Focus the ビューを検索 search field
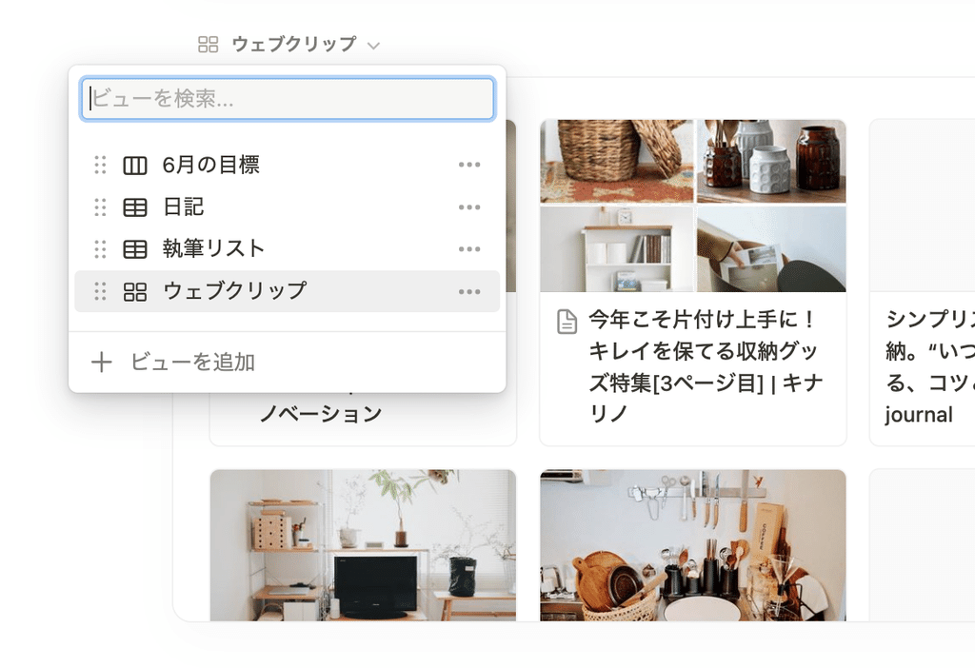The width and height of the screenshot is (975, 668). [288, 98]
